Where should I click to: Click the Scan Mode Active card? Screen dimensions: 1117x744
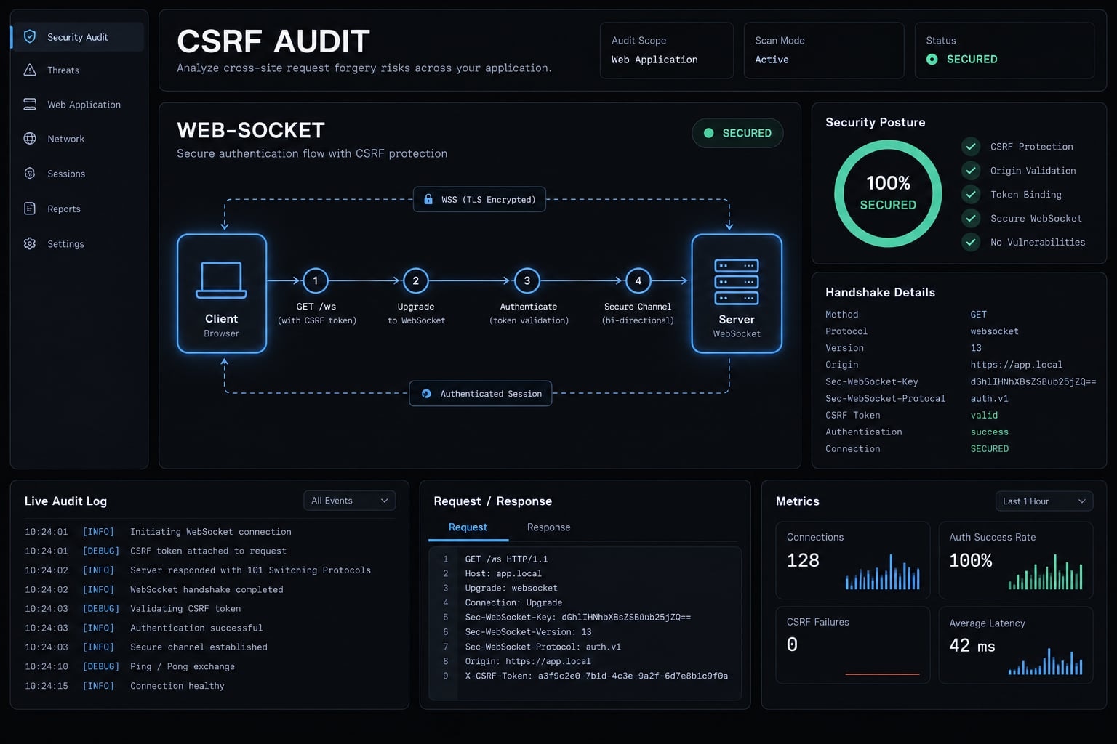coord(824,50)
